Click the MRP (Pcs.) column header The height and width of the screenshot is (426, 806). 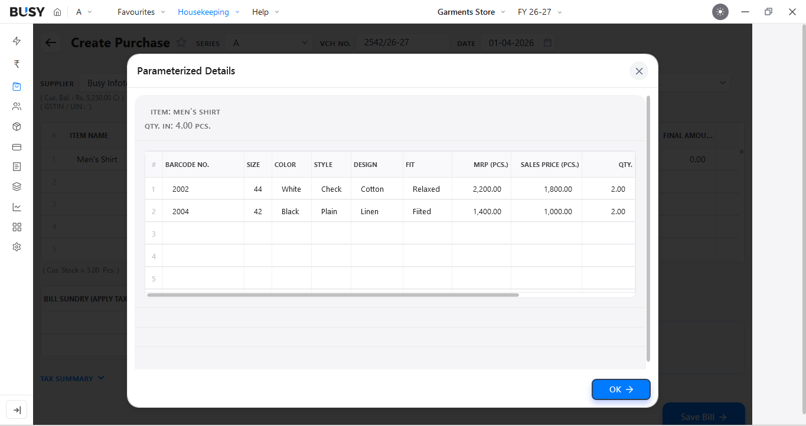click(x=482, y=165)
